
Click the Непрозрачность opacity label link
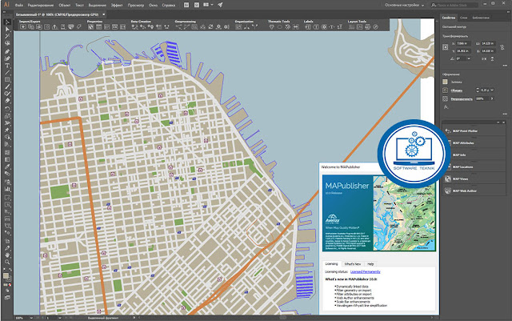pos(462,98)
